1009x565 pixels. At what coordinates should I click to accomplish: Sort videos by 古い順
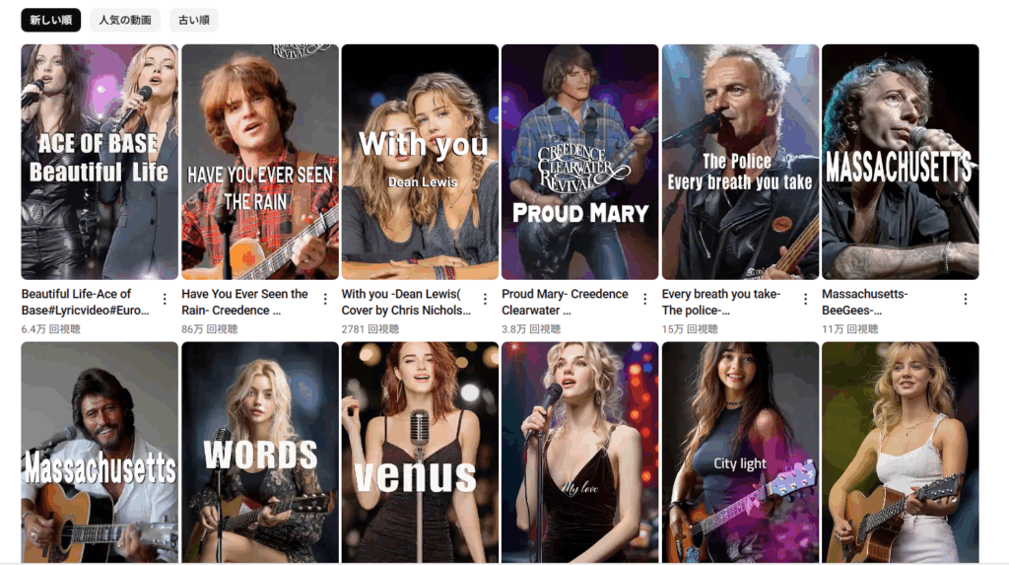(x=194, y=20)
